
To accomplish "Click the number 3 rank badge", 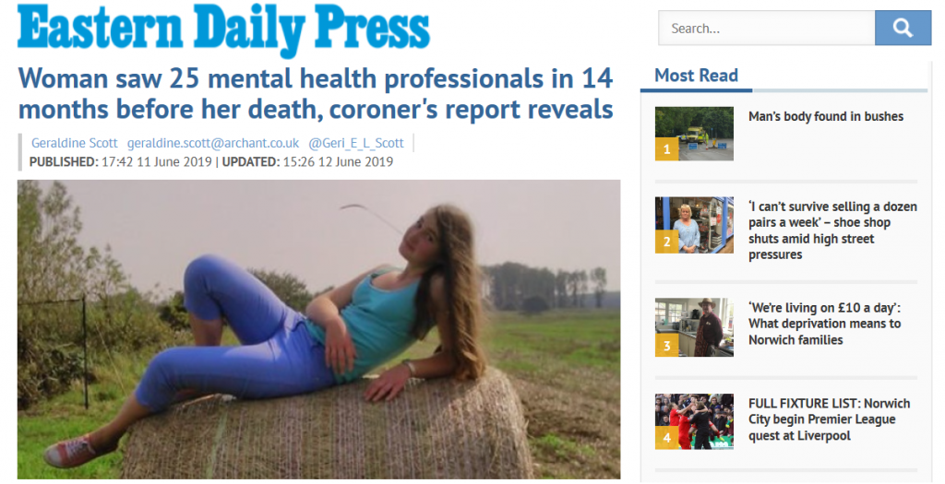I will [x=666, y=346].
